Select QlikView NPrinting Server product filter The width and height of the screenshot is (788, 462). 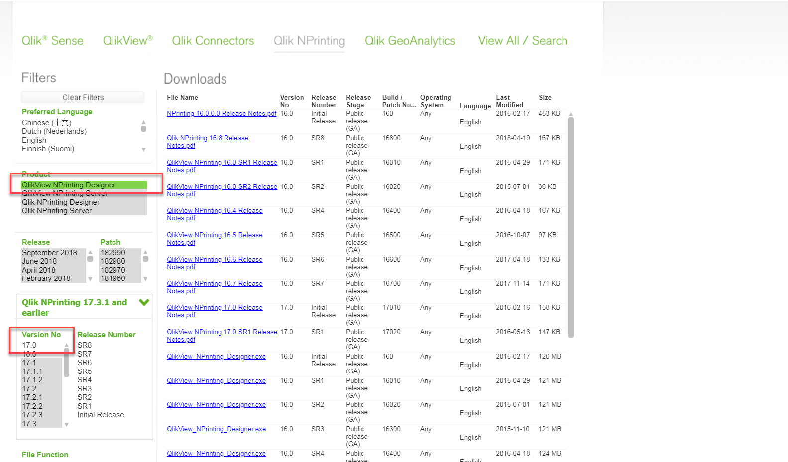(x=84, y=193)
